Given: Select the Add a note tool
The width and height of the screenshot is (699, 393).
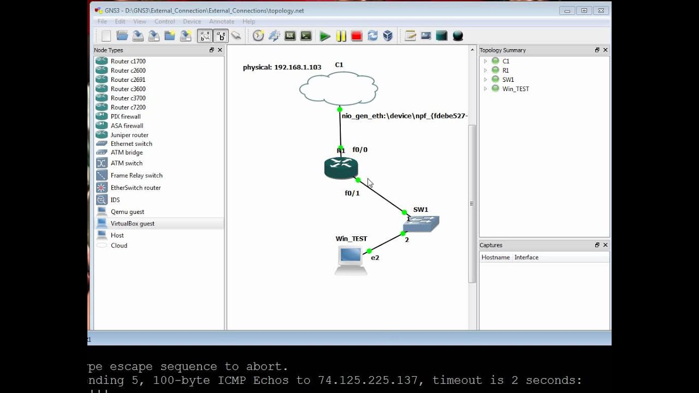Looking at the screenshot, I should tap(410, 36).
